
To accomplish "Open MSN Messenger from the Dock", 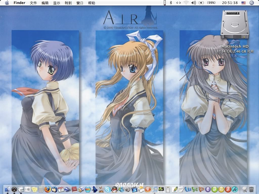I will [x=121, y=189].
